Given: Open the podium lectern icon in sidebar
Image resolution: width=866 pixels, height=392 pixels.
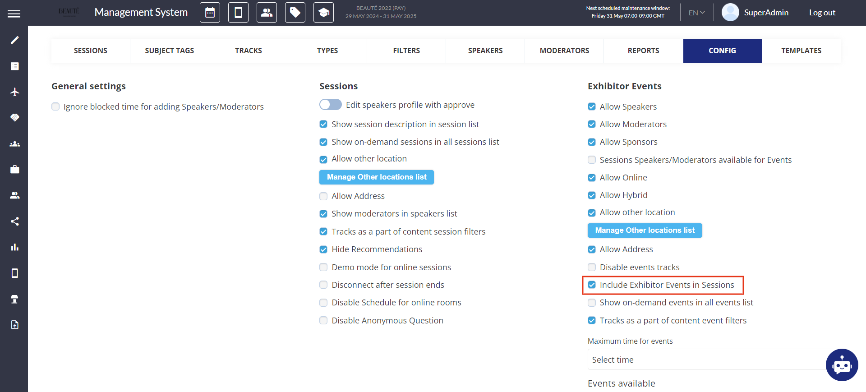Looking at the screenshot, I should (x=14, y=299).
